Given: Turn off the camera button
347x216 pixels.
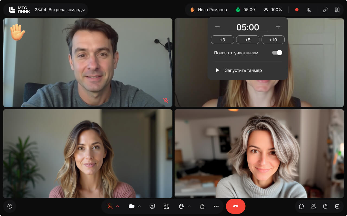Looking at the screenshot, I should (131, 206).
